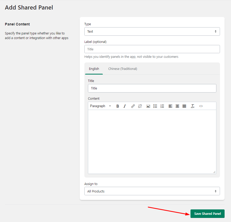The image size is (231, 222).
Task: Clear formatting with the Tx icon
Action: [x=193, y=106]
